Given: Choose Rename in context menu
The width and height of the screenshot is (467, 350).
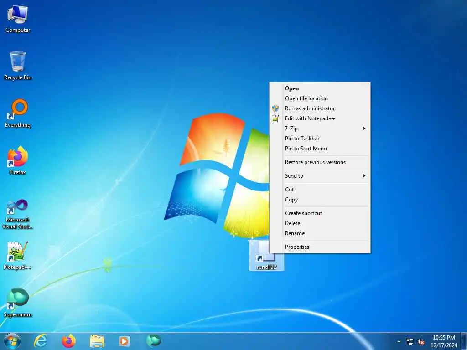Looking at the screenshot, I should click(320, 233).
